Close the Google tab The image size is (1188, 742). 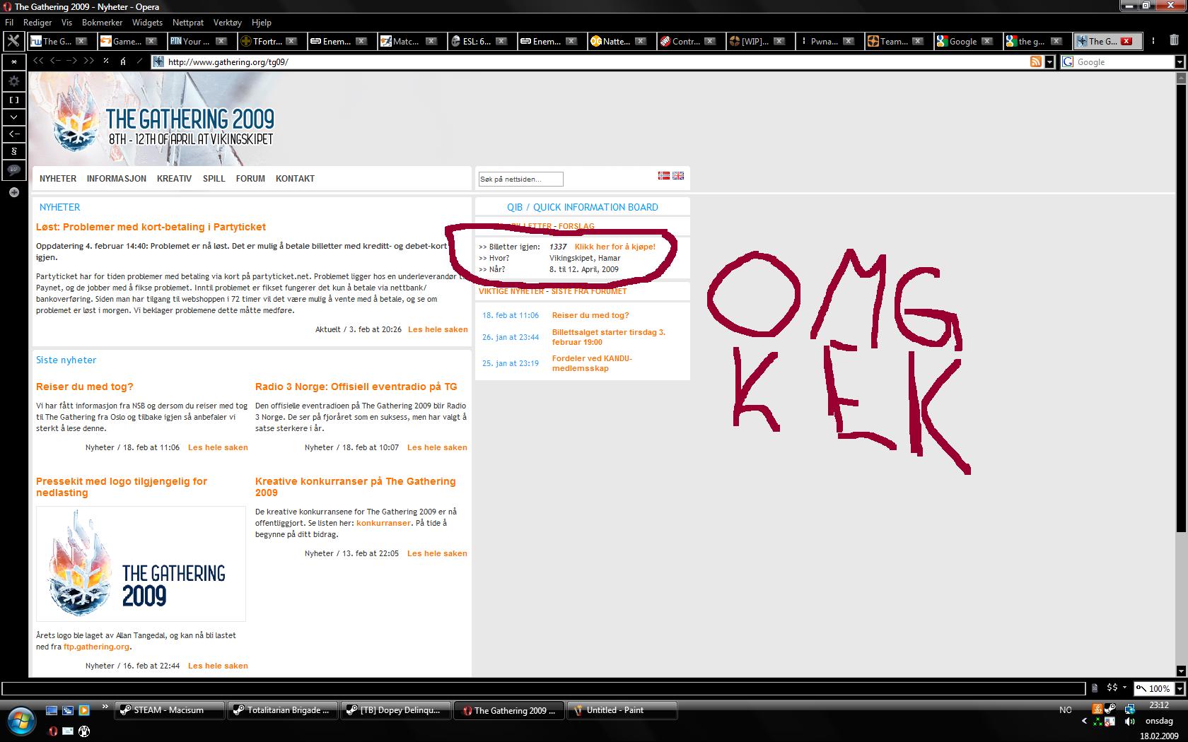click(987, 41)
